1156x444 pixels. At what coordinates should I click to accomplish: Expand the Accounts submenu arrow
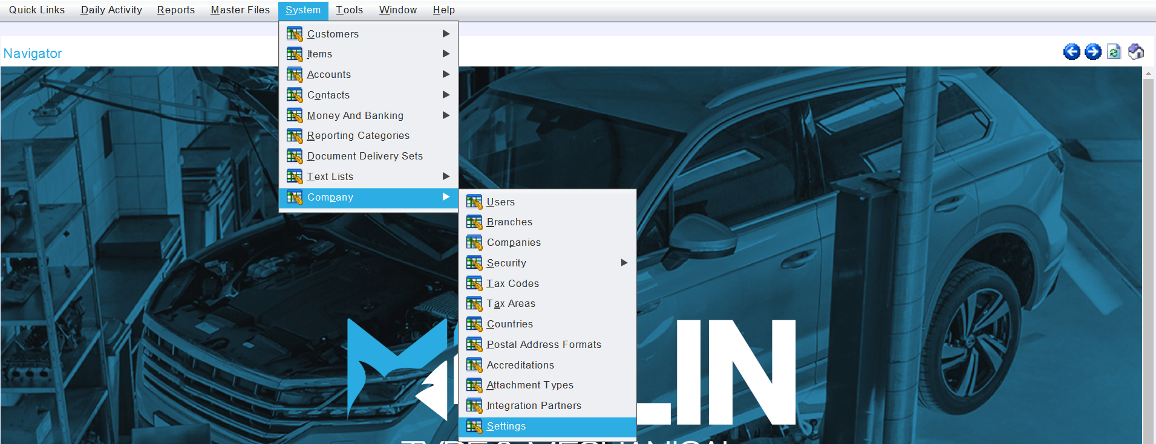[x=446, y=74]
